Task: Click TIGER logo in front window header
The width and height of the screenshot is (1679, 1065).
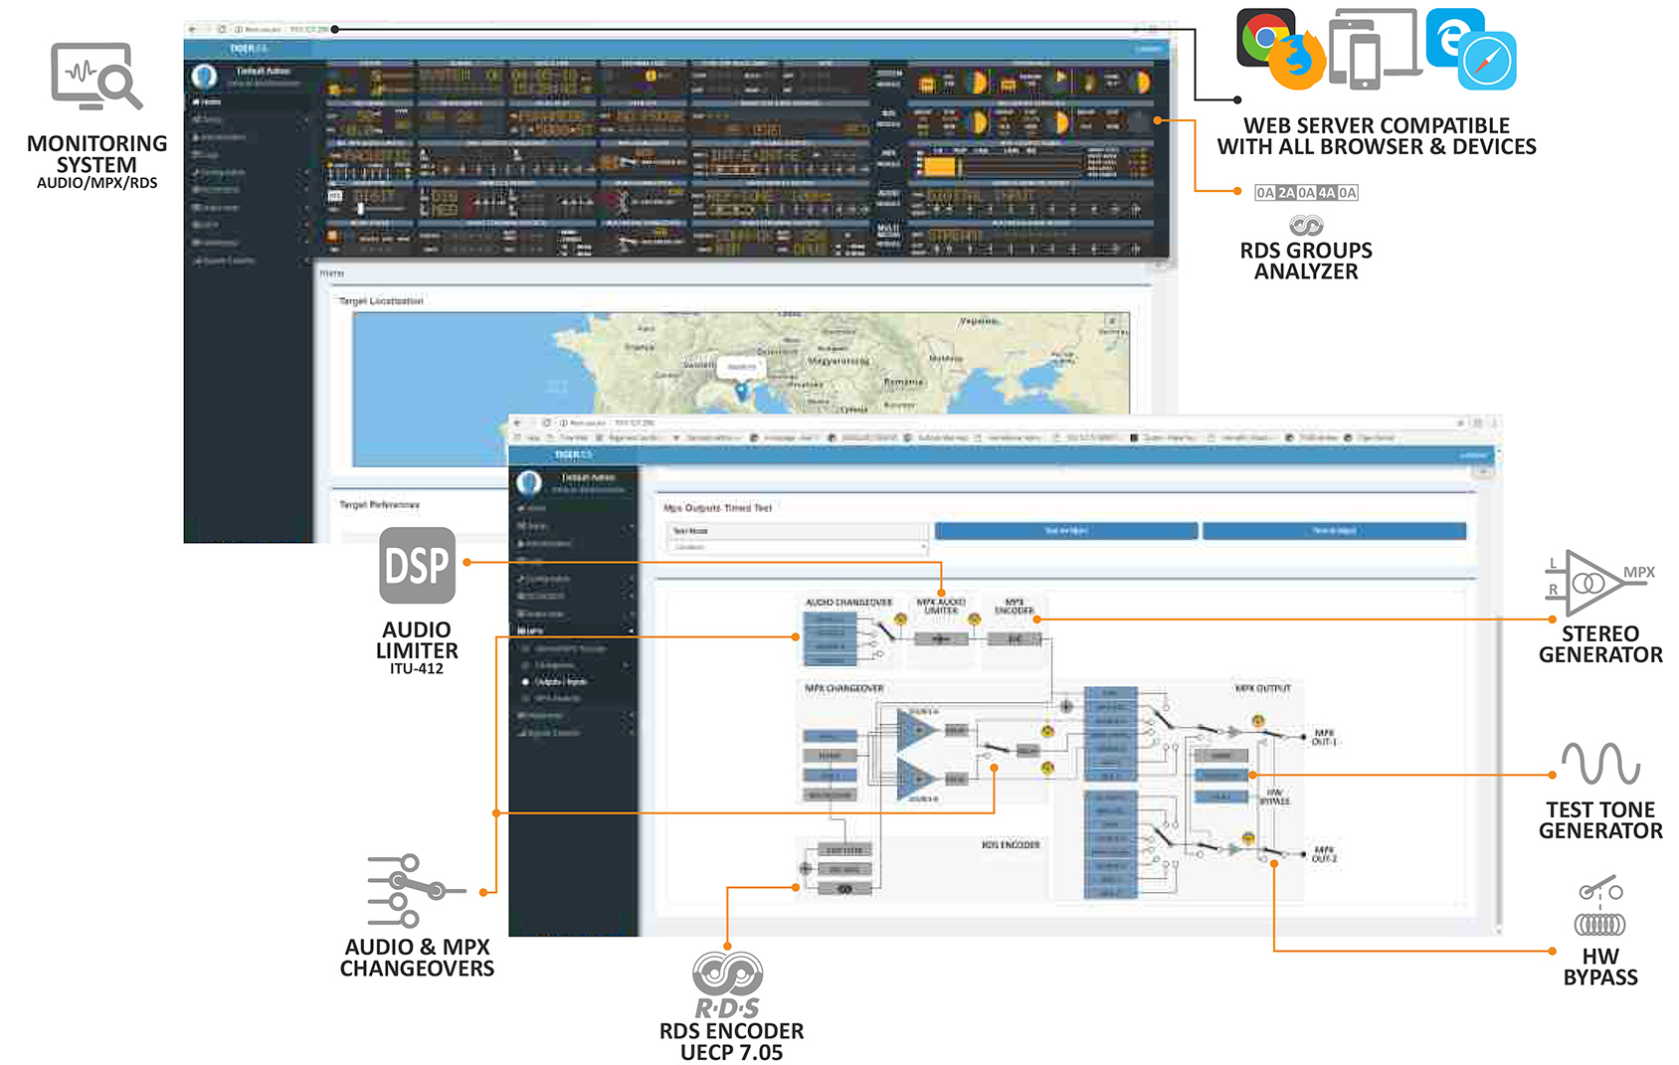Action: (x=573, y=454)
